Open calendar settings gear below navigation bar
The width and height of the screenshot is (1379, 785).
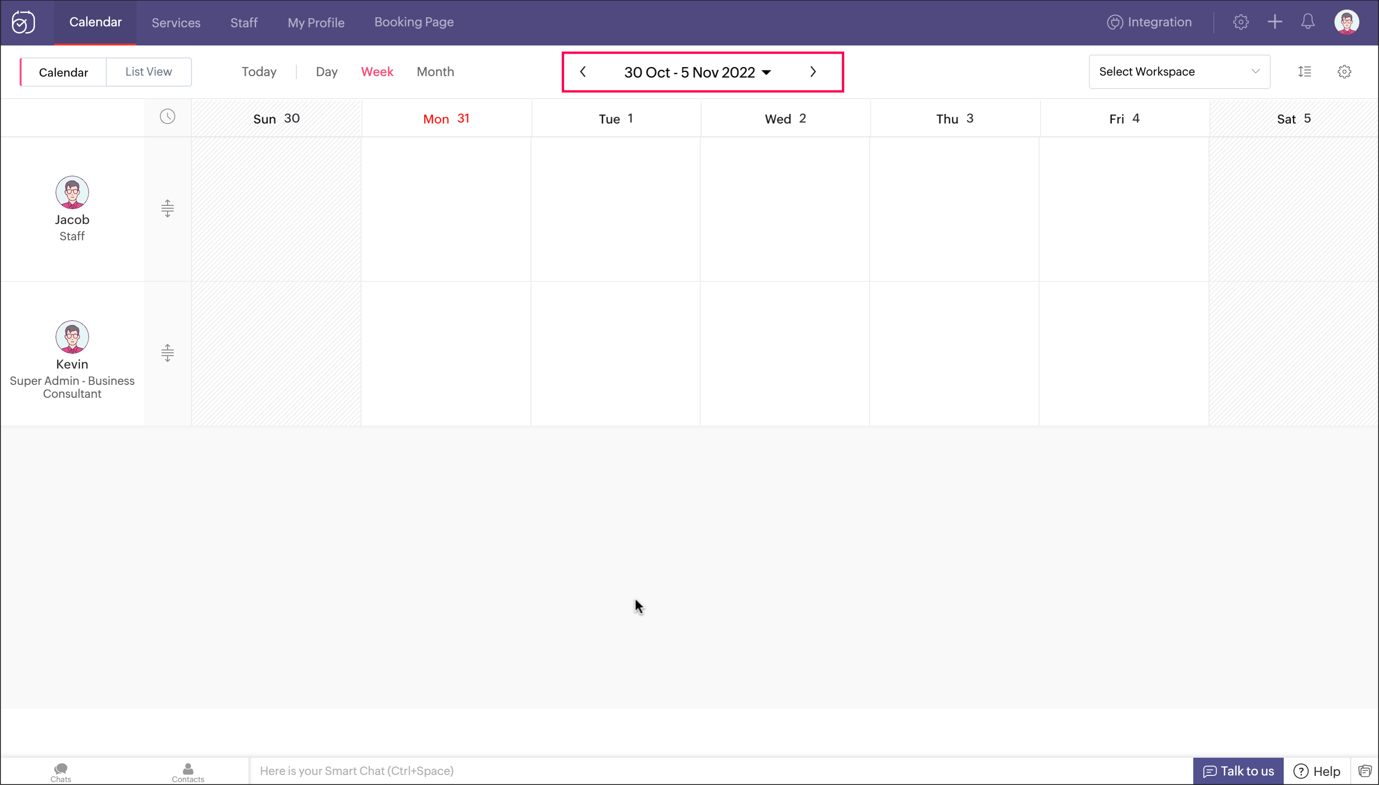click(1344, 72)
